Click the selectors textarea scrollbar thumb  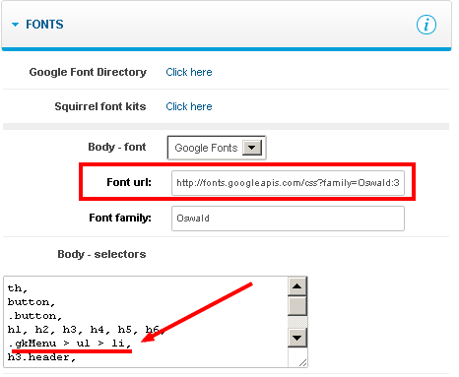pyautogui.click(x=297, y=306)
